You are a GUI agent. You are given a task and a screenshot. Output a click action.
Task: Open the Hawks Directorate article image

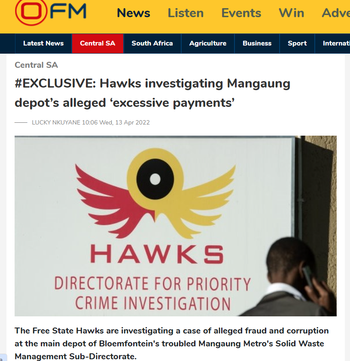pyautogui.click(x=176, y=226)
